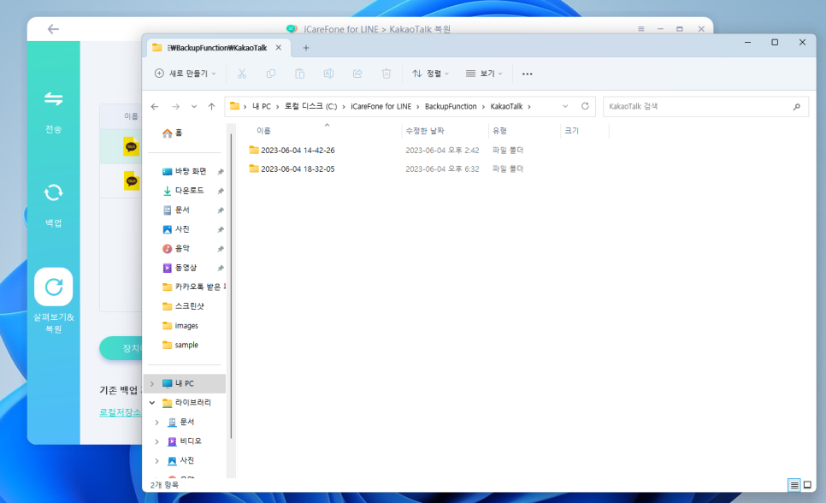Click the Copy icon in Explorer toolbar

[x=271, y=74]
